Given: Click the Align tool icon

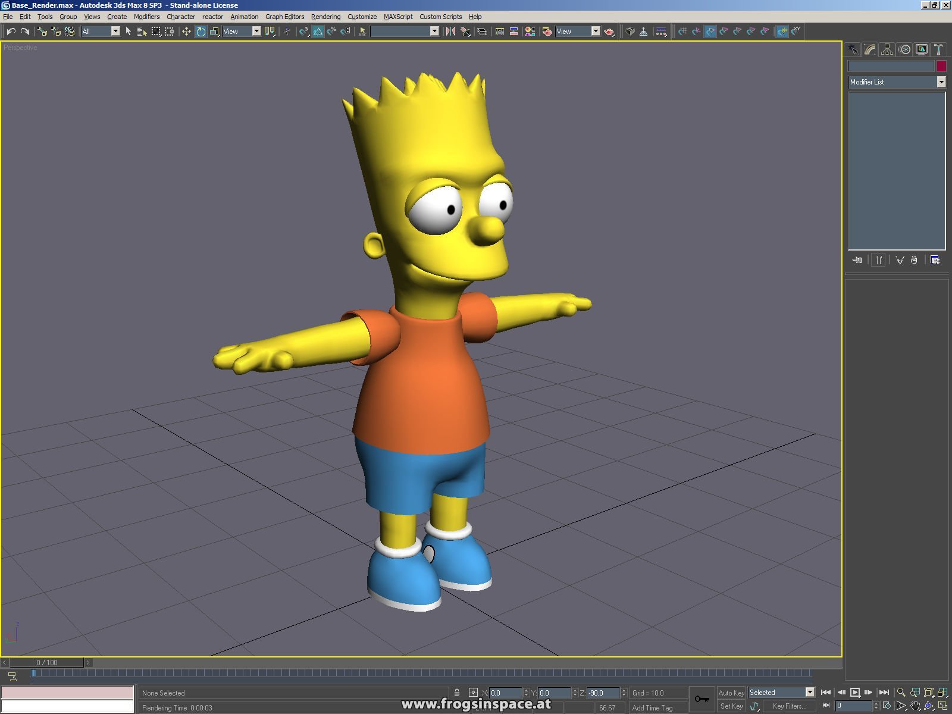Looking at the screenshot, I should tap(465, 32).
